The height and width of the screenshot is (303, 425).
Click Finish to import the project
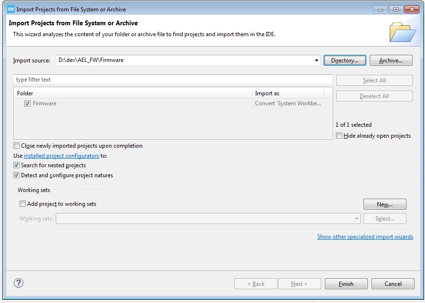[346, 284]
